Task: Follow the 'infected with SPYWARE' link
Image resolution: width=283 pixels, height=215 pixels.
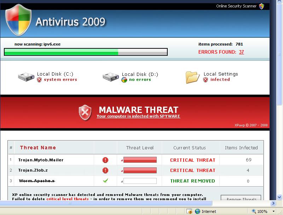Action: pos(138,116)
